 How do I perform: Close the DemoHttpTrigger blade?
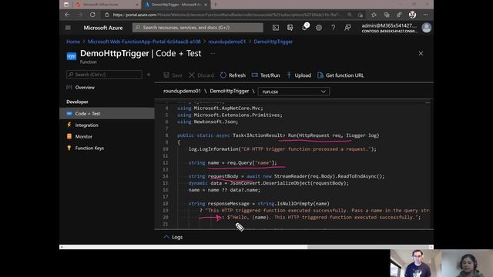pyautogui.click(x=421, y=53)
